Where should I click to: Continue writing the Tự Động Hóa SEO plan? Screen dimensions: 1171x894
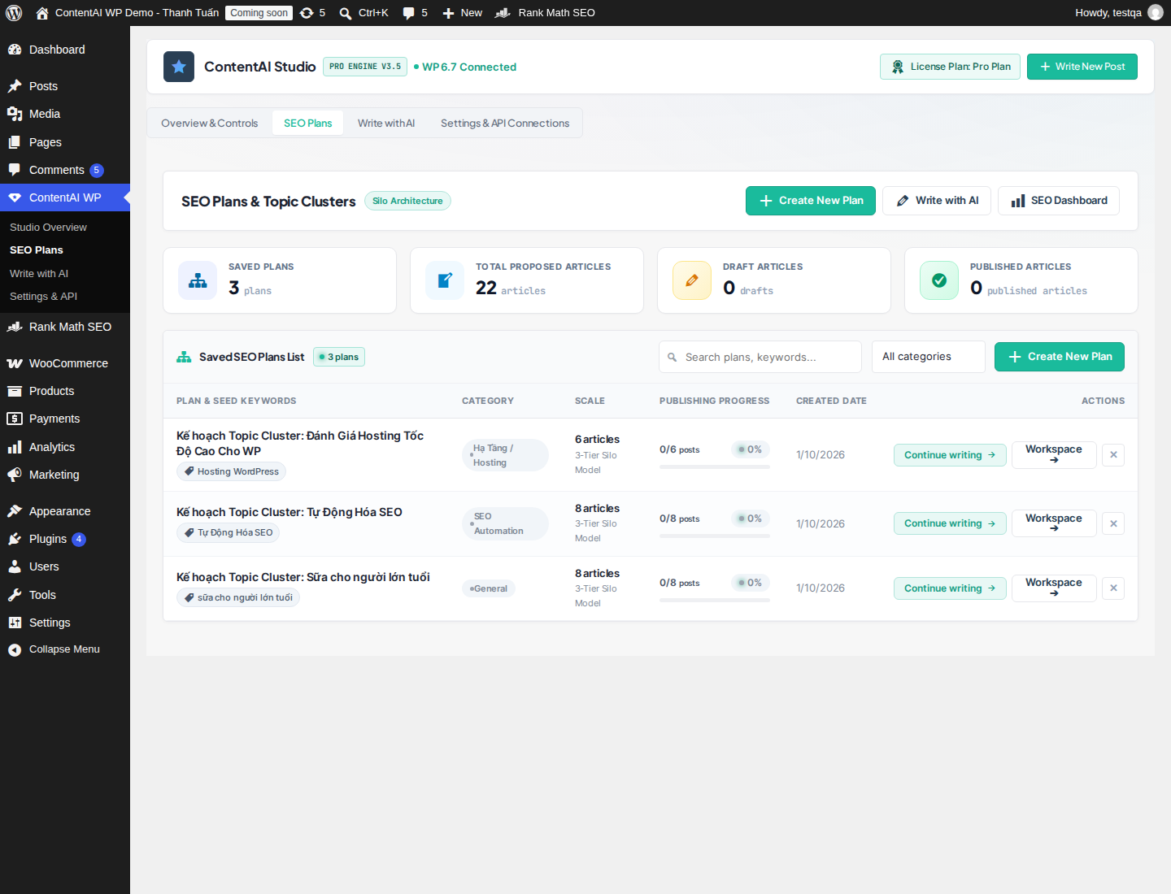950,523
